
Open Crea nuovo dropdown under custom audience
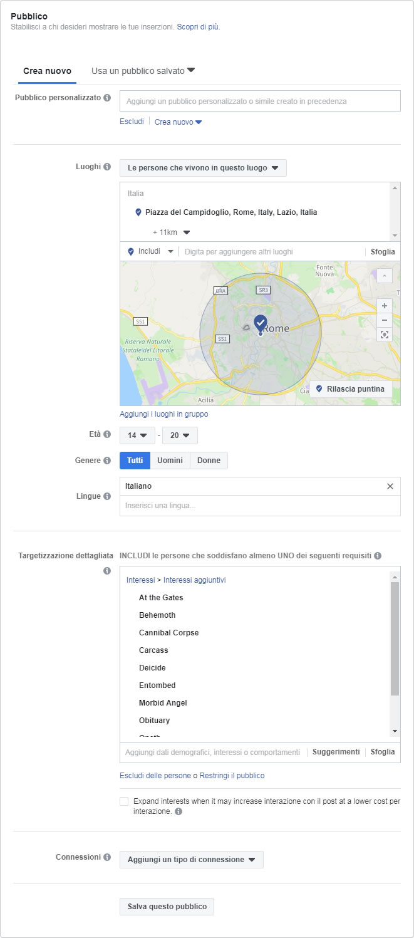179,122
